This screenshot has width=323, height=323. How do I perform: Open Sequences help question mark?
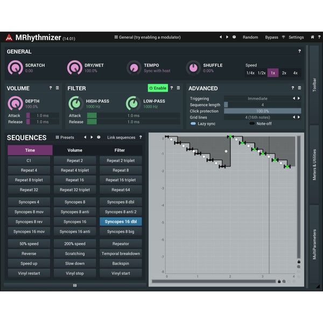(x=141, y=137)
